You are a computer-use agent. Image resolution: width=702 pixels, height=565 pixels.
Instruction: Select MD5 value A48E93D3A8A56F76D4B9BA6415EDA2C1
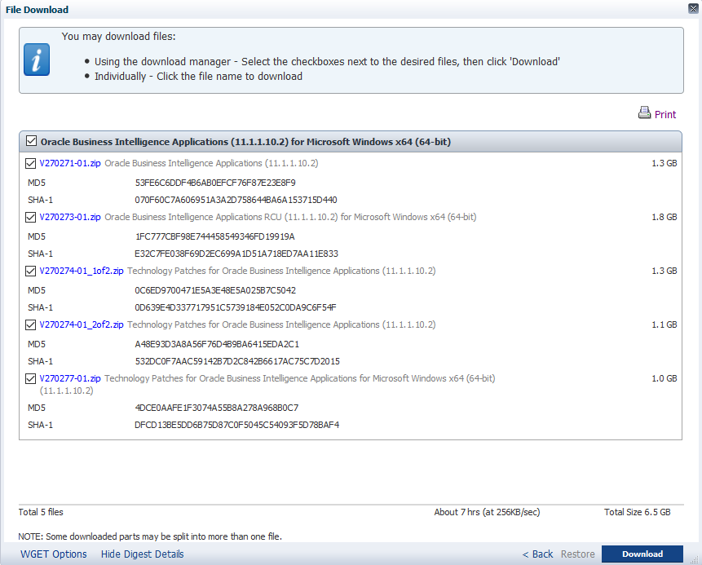[217, 344]
